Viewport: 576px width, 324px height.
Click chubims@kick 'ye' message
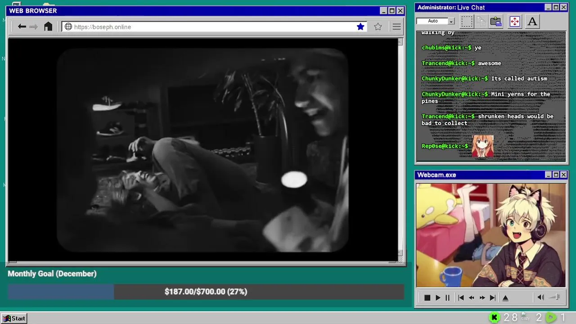click(451, 48)
